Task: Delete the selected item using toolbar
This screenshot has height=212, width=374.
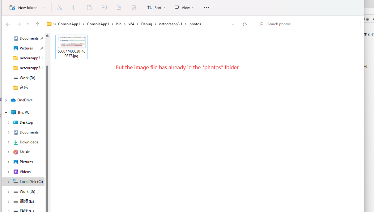Action: (x=134, y=7)
